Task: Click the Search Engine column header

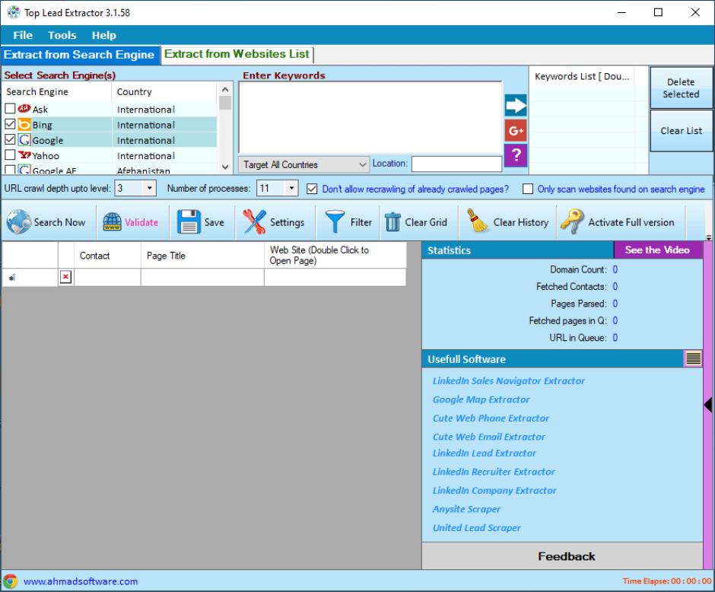Action: [x=57, y=91]
